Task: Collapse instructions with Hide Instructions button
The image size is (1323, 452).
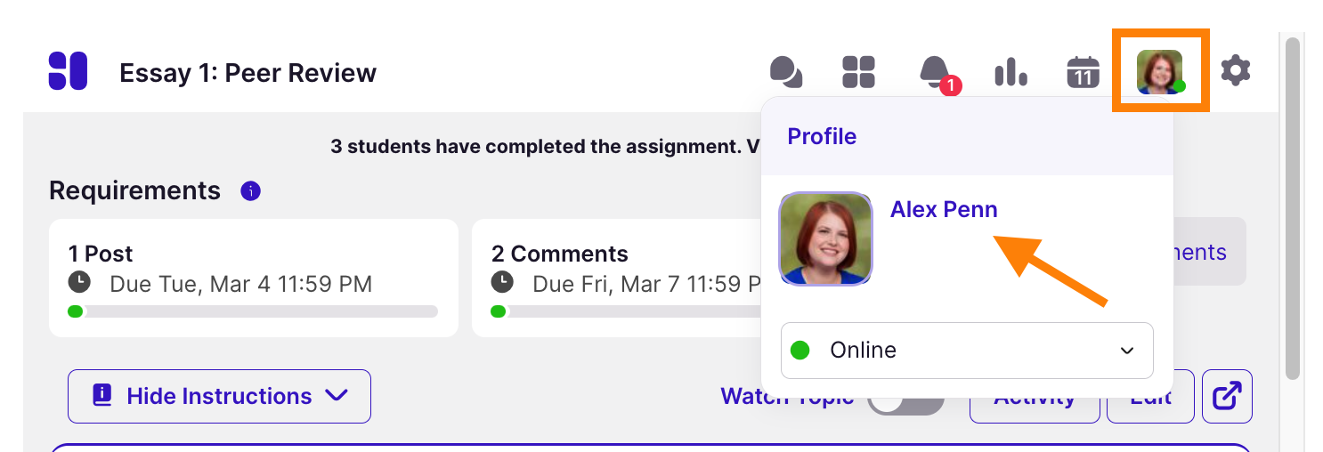Action: click(x=219, y=396)
